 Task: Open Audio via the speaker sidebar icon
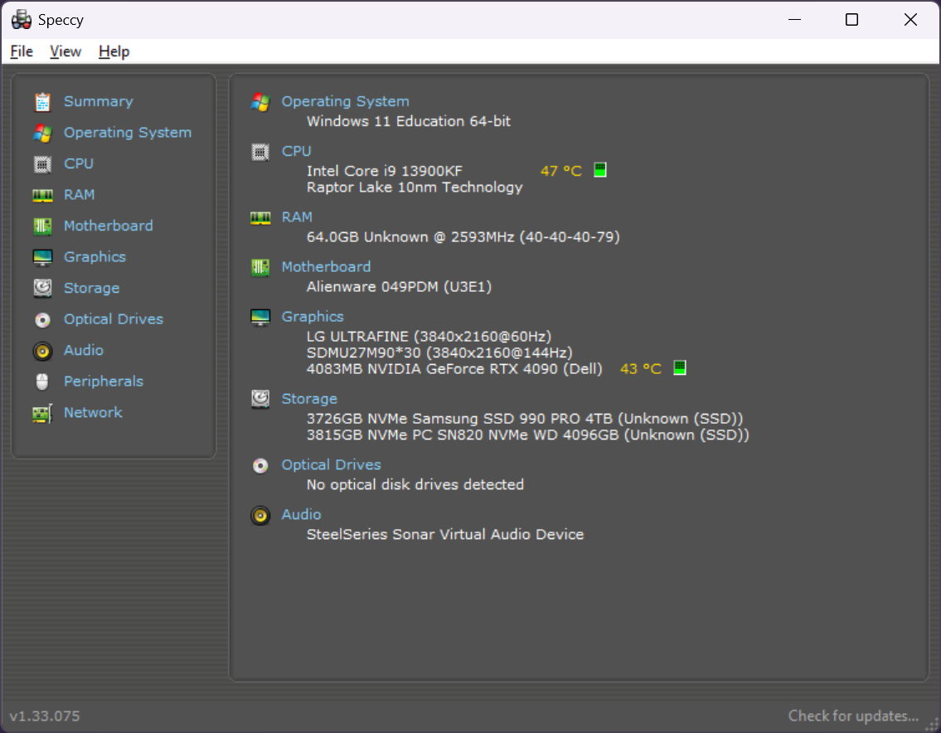(x=42, y=351)
